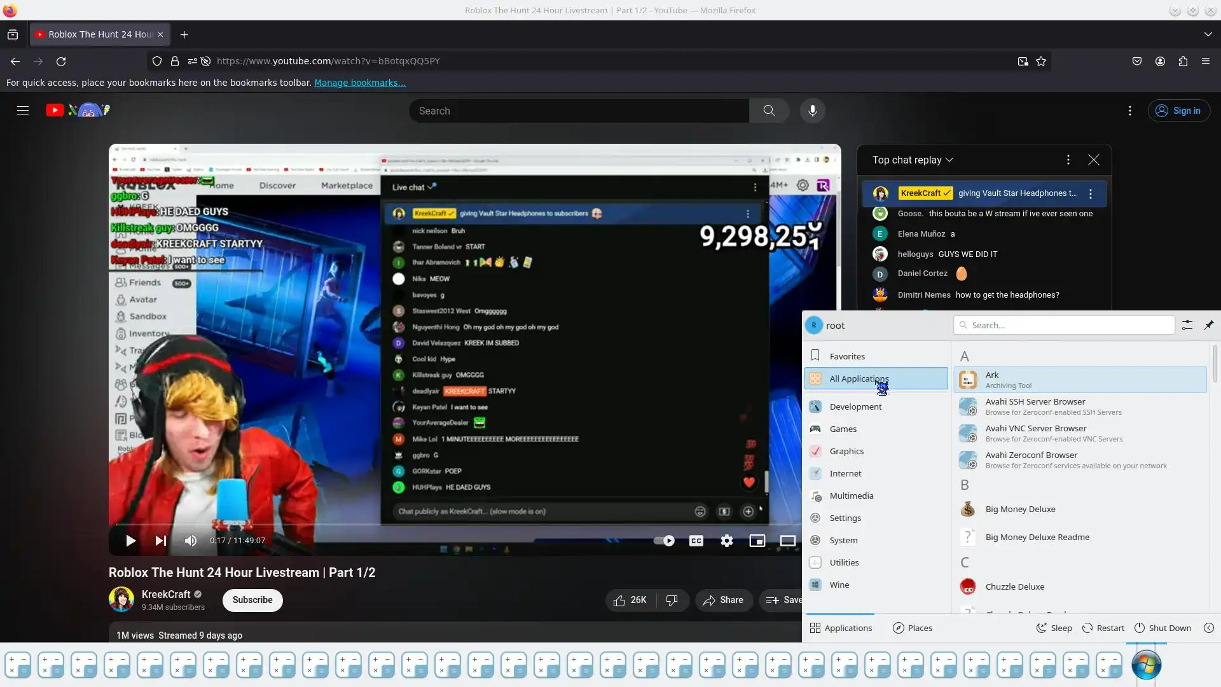Toggle the autoplay switch
Viewport: 1221px width, 687px height.
pyautogui.click(x=664, y=541)
